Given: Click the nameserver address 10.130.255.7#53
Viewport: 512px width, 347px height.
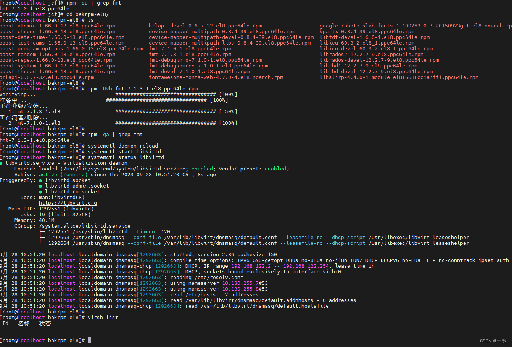Looking at the screenshot, I should coord(245,283).
